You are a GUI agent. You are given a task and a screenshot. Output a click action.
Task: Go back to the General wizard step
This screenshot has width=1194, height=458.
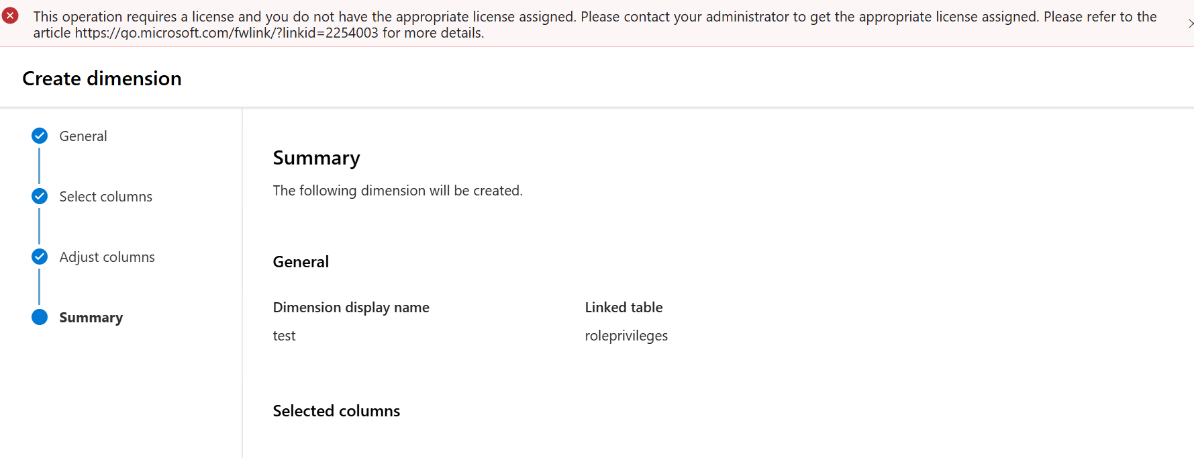[83, 136]
